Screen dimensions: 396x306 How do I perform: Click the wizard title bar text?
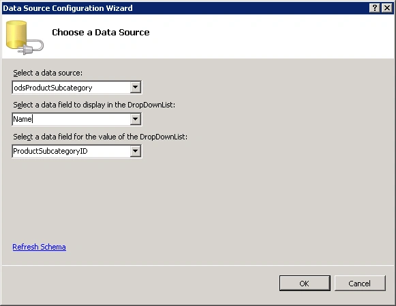(67, 8)
